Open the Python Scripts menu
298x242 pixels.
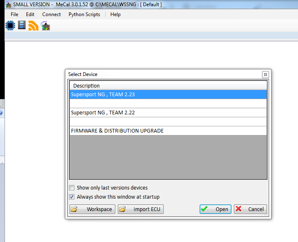click(84, 14)
